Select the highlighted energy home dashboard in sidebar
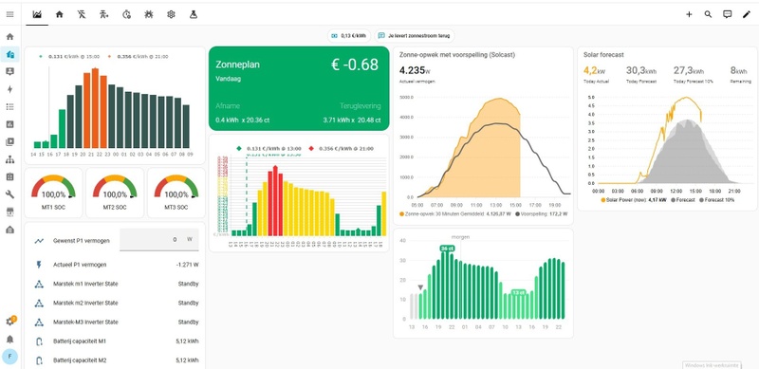The height and width of the screenshot is (369, 759). (x=9, y=54)
